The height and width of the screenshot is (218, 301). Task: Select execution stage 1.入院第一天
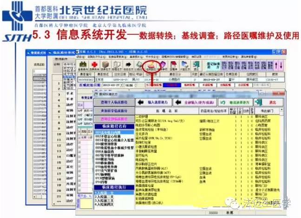(x=114, y=193)
